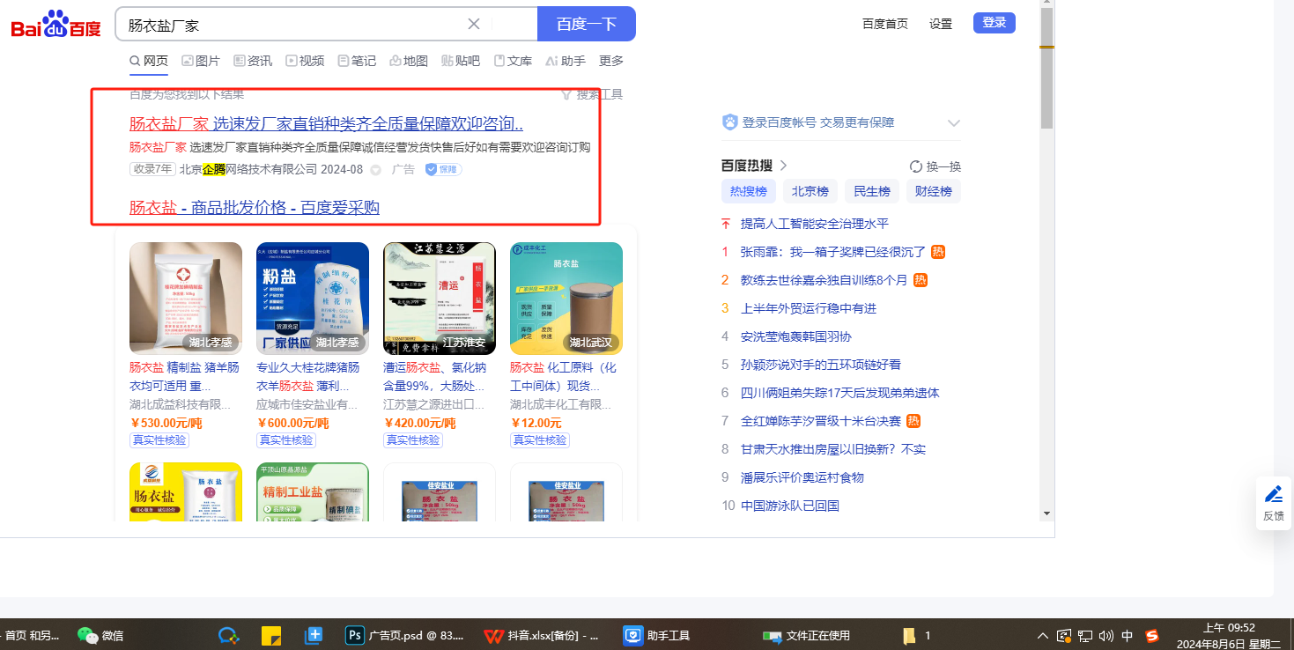
Task: Expand the 登录百度帐号 panel chevron
Action: coord(953,123)
